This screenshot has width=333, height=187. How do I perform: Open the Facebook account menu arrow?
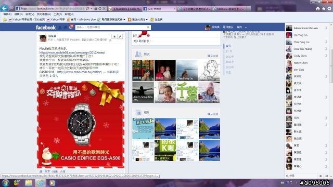point(246,28)
